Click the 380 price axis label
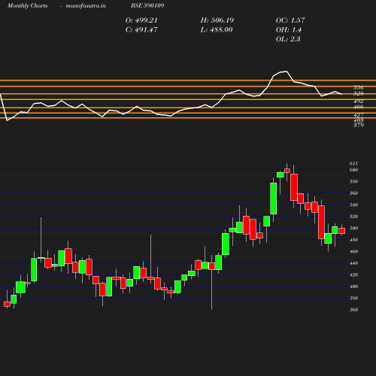This screenshot has width=376, height=376. click(353, 299)
